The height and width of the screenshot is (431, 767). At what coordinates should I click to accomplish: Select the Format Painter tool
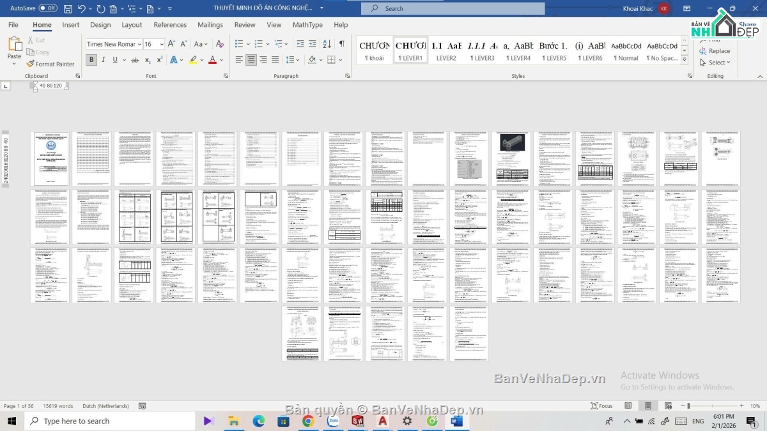pyautogui.click(x=50, y=64)
